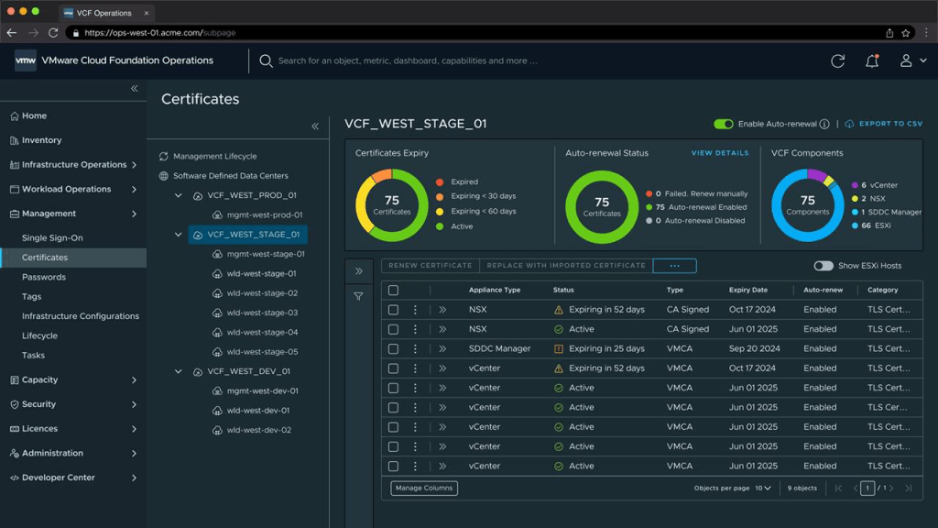This screenshot has height=528, width=938.
Task: Open the Objects per page dropdown
Action: 762,489
